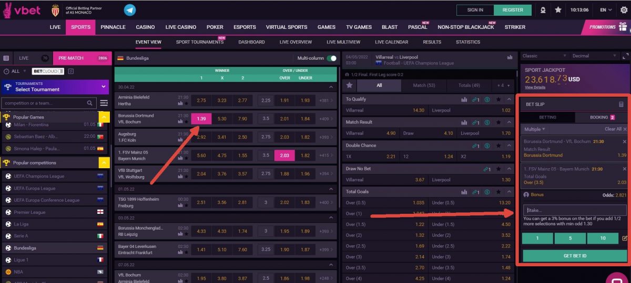The image size is (631, 283).
Task: Click the search magnifier icon
Action: click(x=90, y=103)
